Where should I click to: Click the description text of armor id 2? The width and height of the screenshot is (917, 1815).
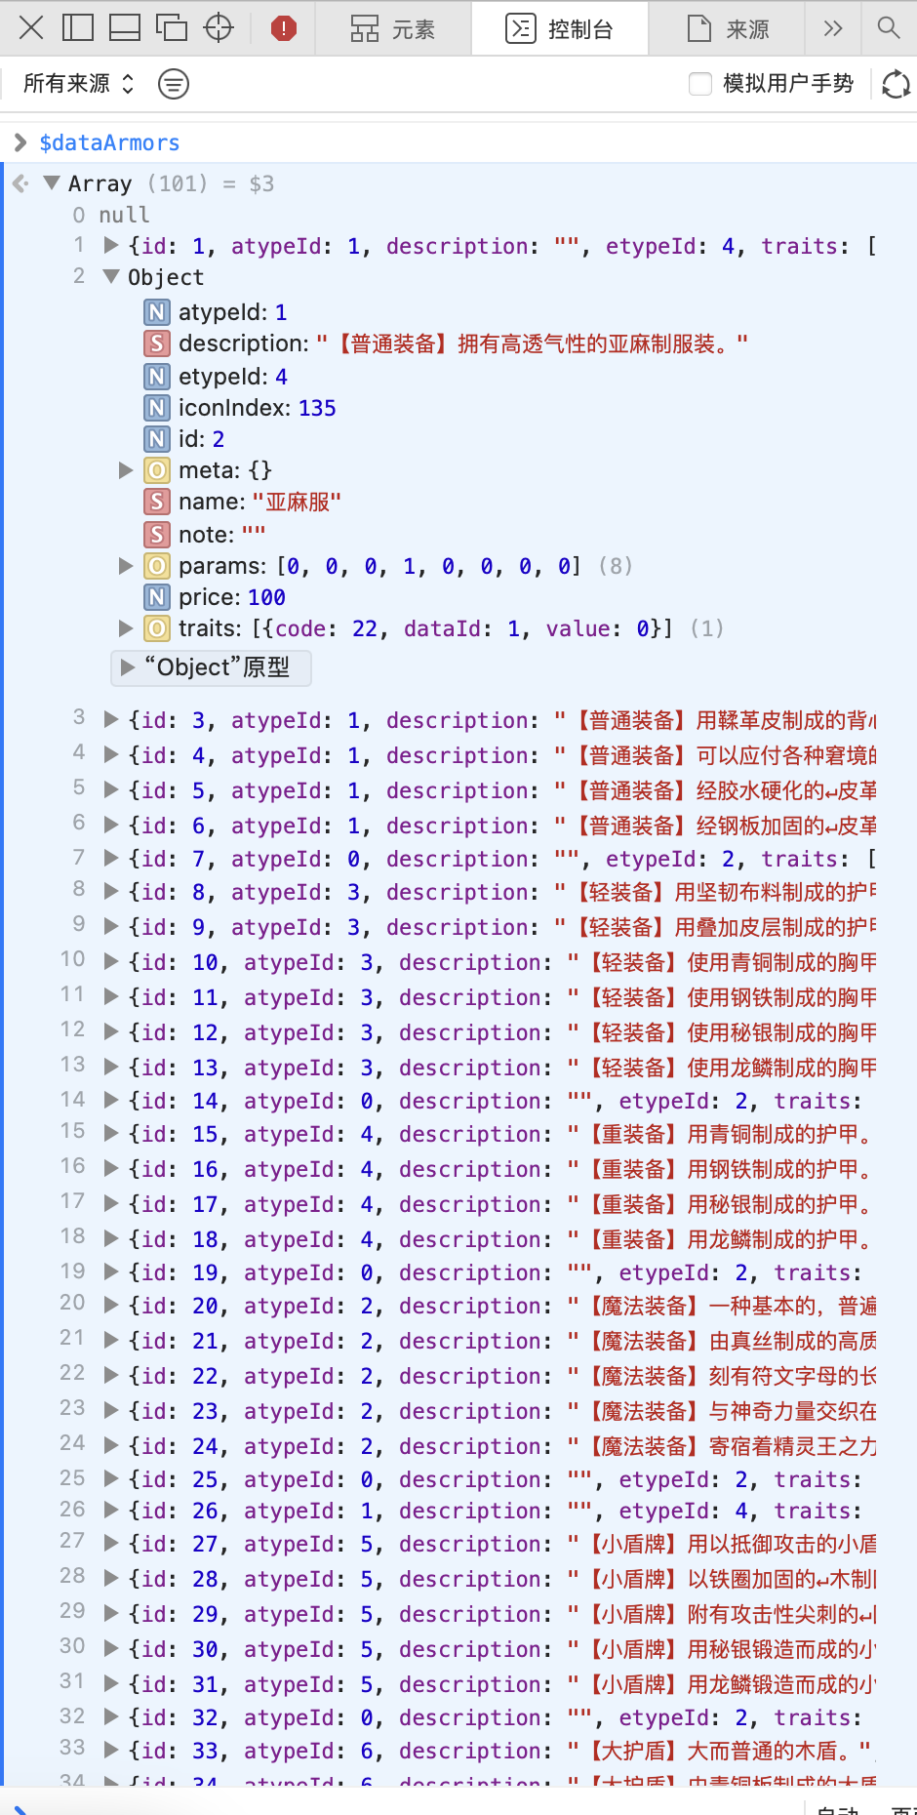point(532,343)
